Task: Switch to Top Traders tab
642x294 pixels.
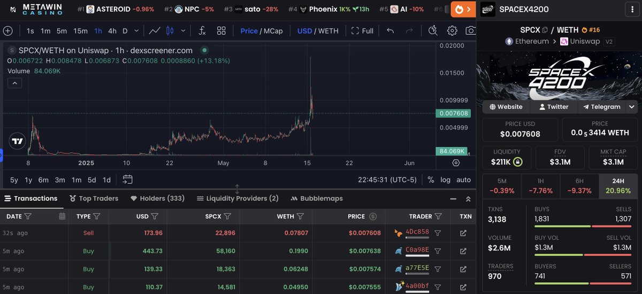Action: (x=94, y=198)
